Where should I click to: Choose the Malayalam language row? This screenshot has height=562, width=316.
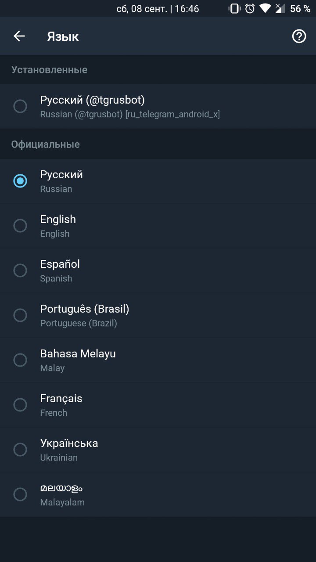(x=158, y=494)
